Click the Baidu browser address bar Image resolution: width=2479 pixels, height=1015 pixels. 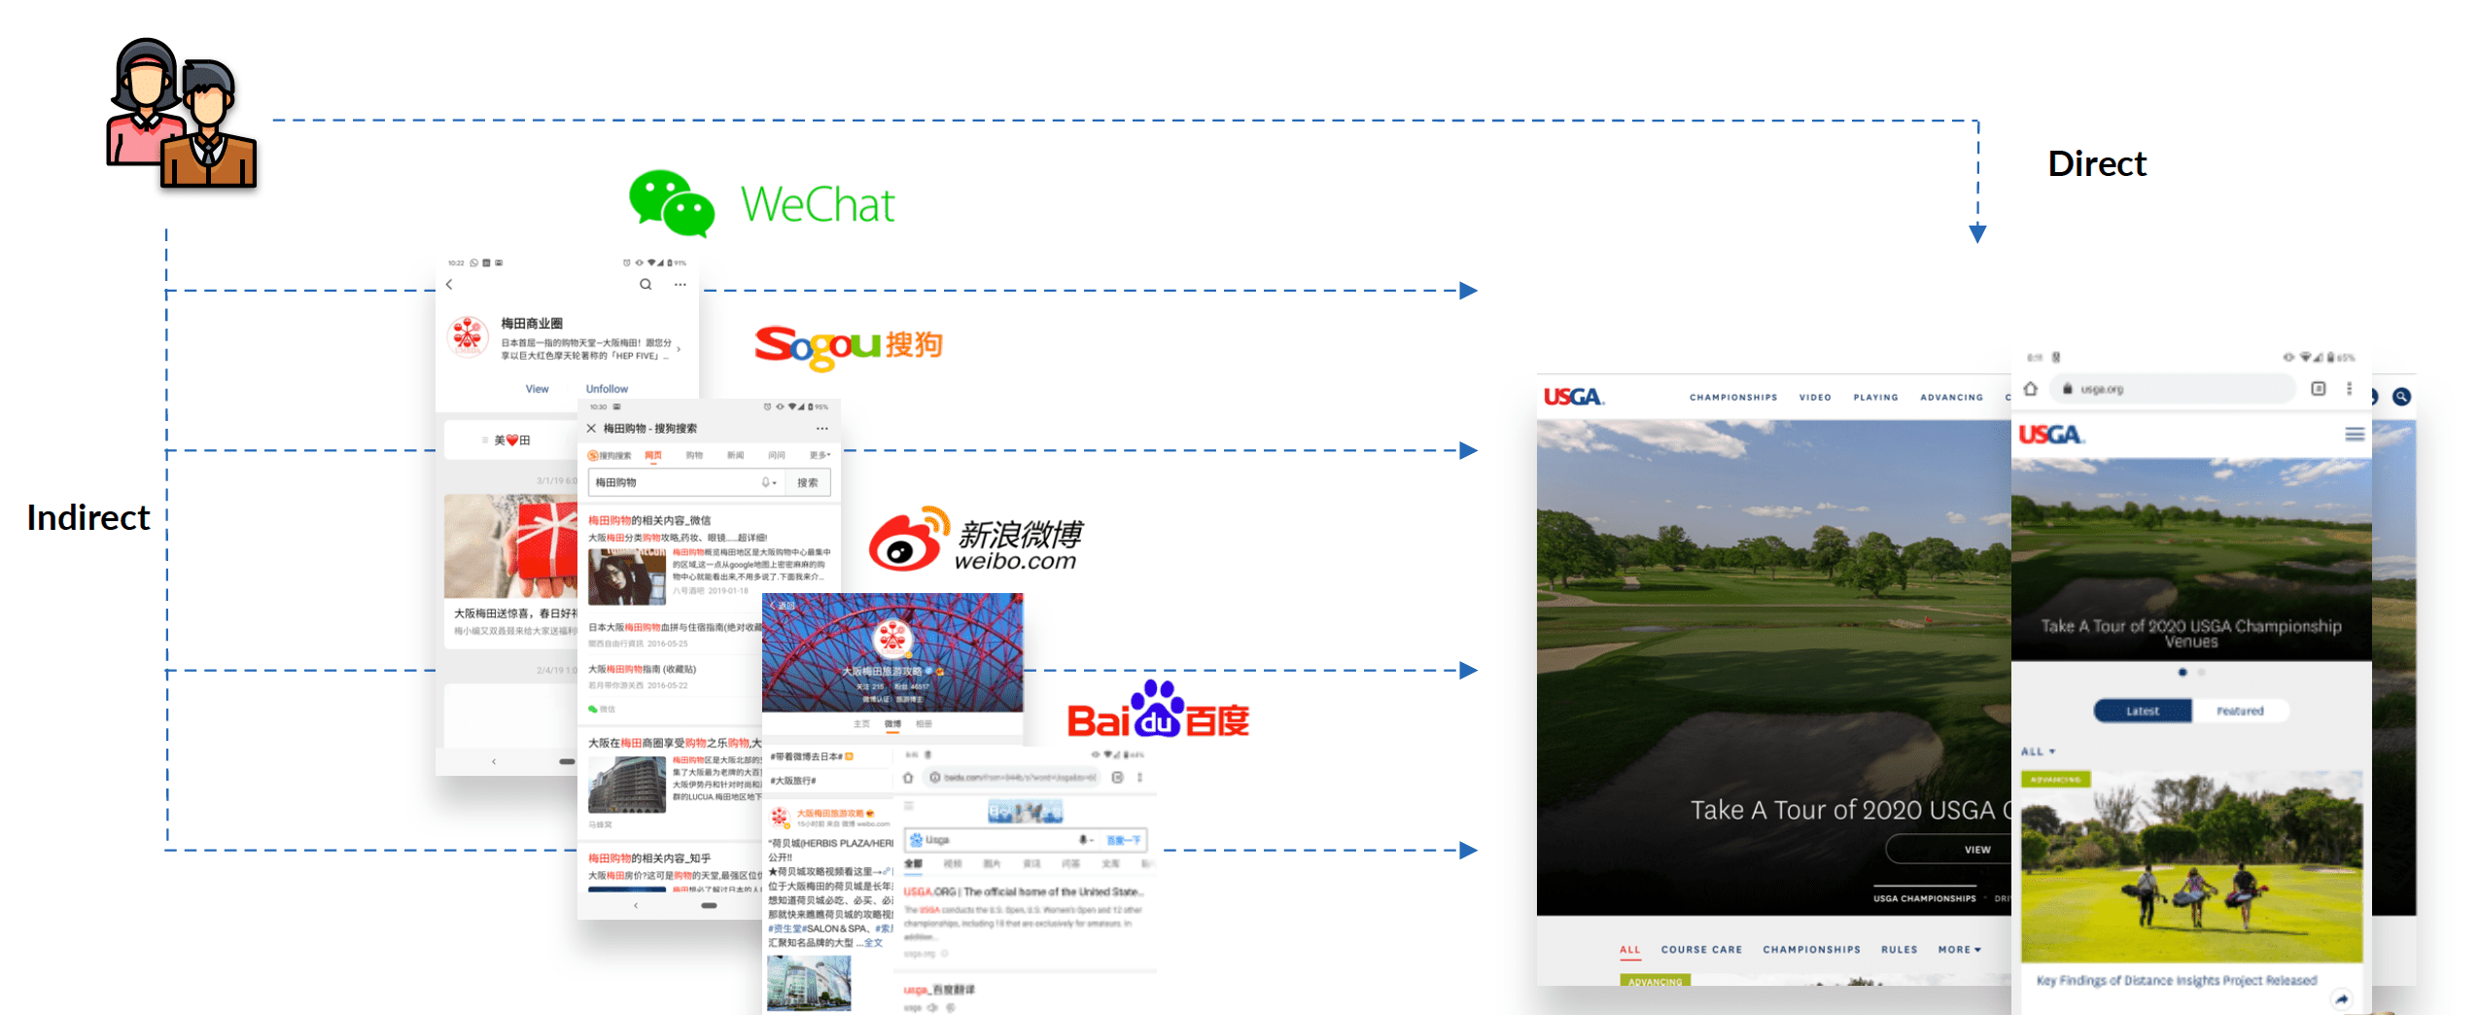click(1011, 778)
